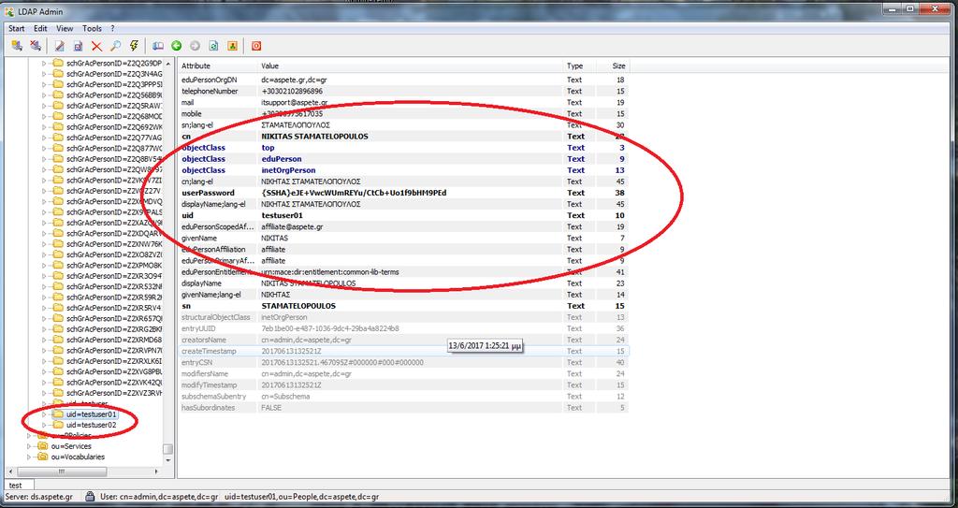Open the View menu
The image size is (958, 508).
[65, 28]
